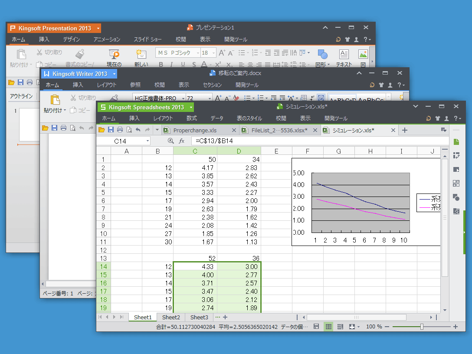This screenshot has height=354, width=472.
Task: Insert shapes icon in Presentation ribbon
Action: pos(322,54)
